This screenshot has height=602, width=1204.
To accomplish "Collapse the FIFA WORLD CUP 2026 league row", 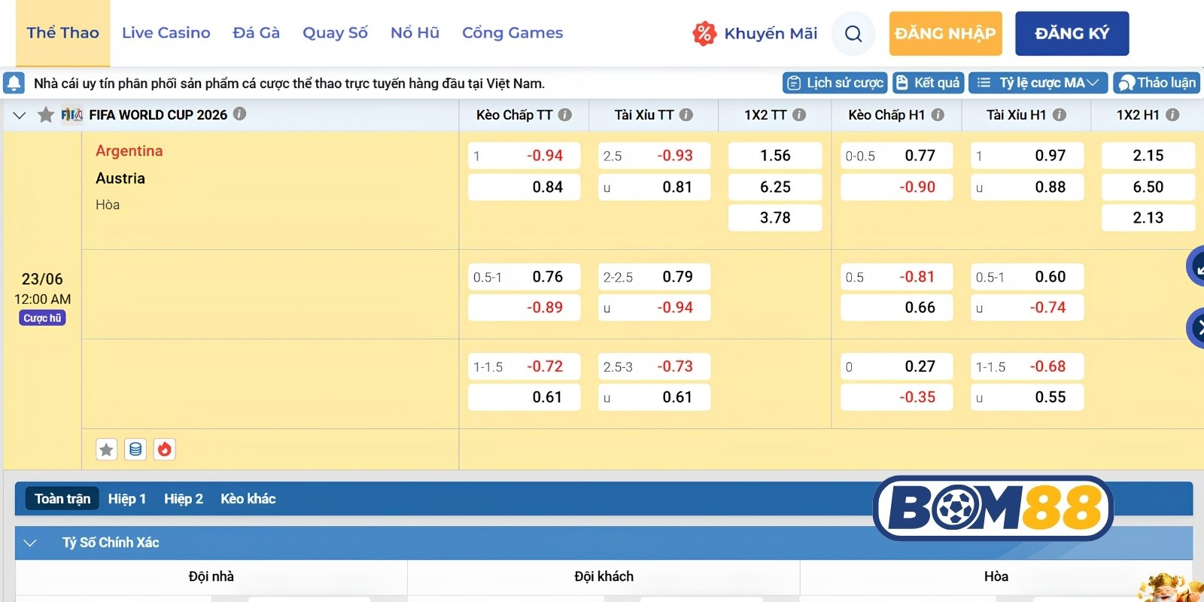I will click(20, 115).
